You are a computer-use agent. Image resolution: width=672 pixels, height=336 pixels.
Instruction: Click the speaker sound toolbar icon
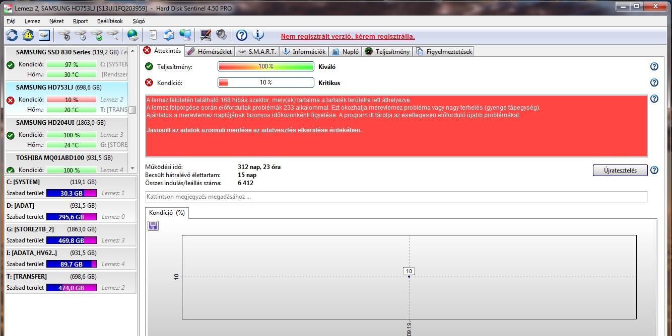pos(222,35)
